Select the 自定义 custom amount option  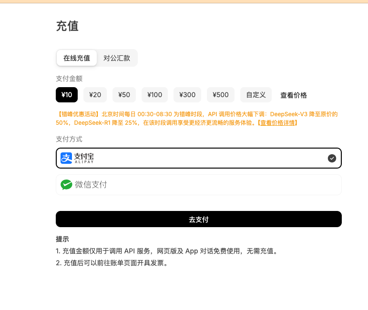[x=256, y=95]
